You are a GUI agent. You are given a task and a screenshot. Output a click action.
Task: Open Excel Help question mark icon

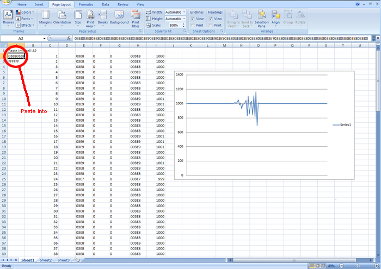click(x=358, y=4)
